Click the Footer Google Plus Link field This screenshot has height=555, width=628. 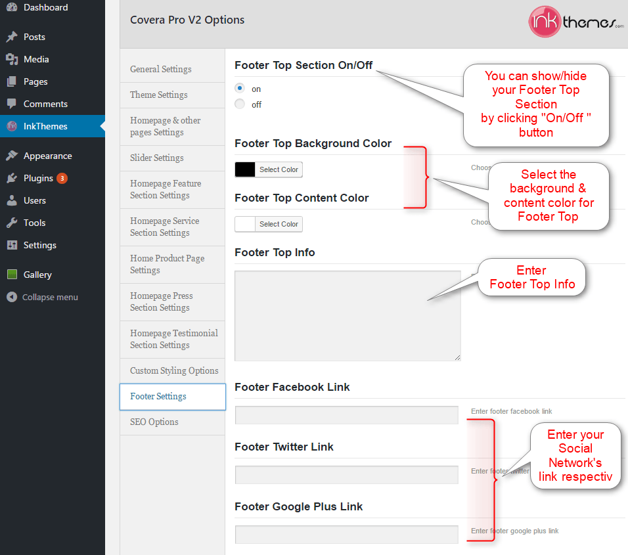(x=346, y=535)
